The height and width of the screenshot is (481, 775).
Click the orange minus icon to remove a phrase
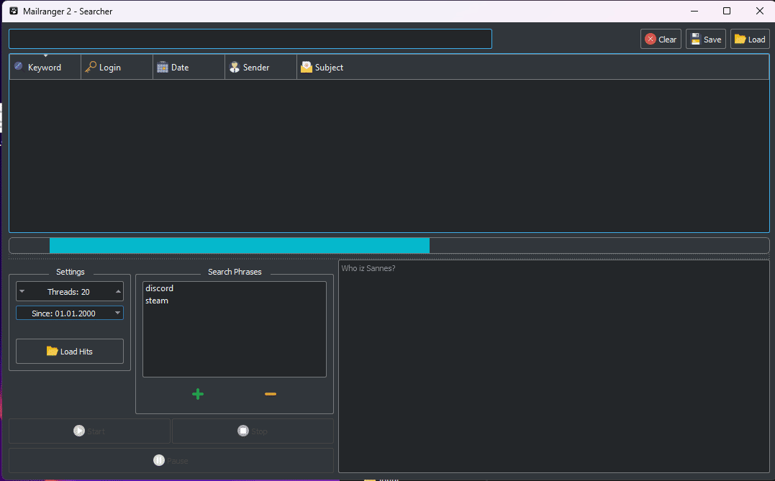tap(271, 394)
